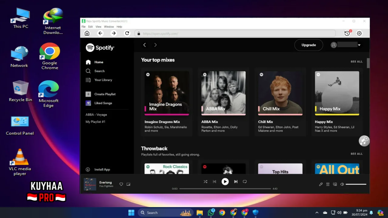Open the Edit menu
The width and height of the screenshot is (388, 218).
tap(90, 27)
